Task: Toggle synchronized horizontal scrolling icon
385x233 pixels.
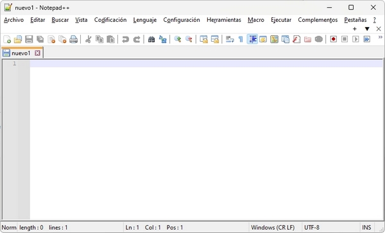Action: (214, 39)
